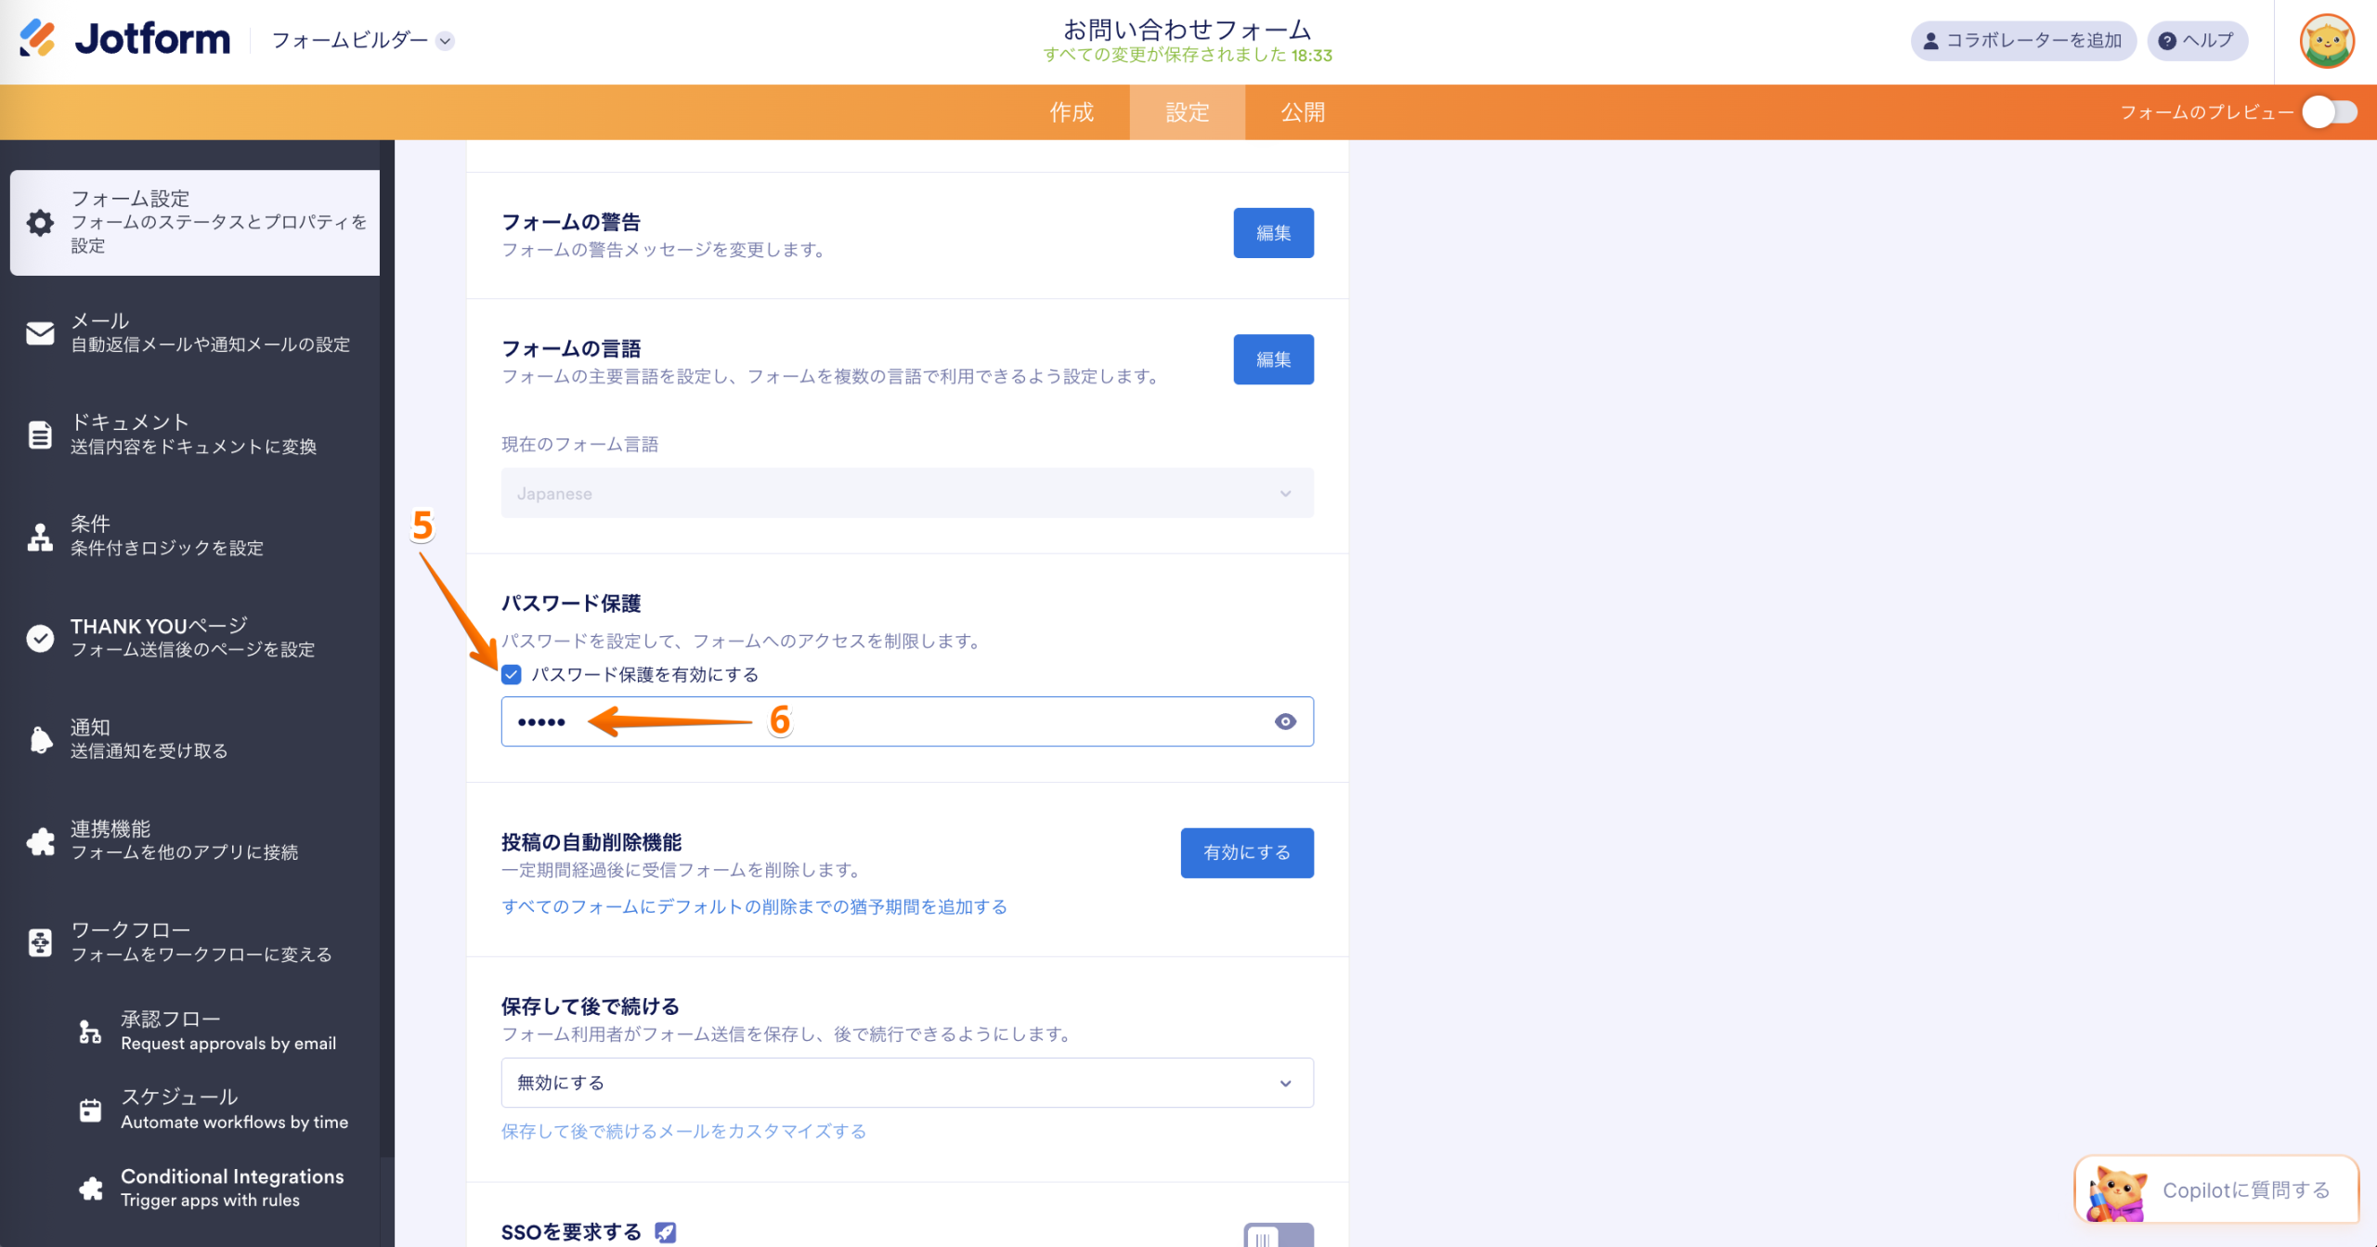Select ワークフロー in the sidebar
The height and width of the screenshot is (1247, 2377).
click(195, 942)
